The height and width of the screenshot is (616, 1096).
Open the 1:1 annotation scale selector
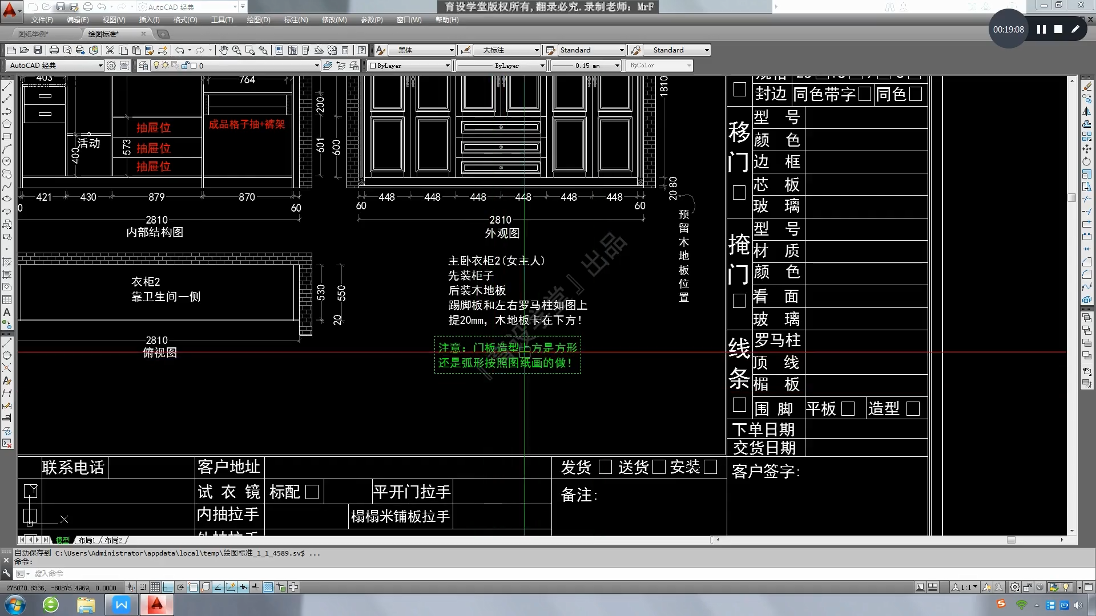(965, 587)
